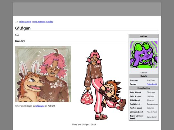Click the Pronouns row label
This screenshot has height=130, width=174.
tap(134, 80)
